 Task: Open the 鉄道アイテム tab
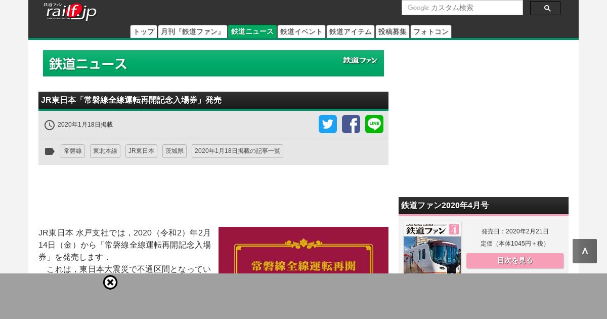(351, 31)
